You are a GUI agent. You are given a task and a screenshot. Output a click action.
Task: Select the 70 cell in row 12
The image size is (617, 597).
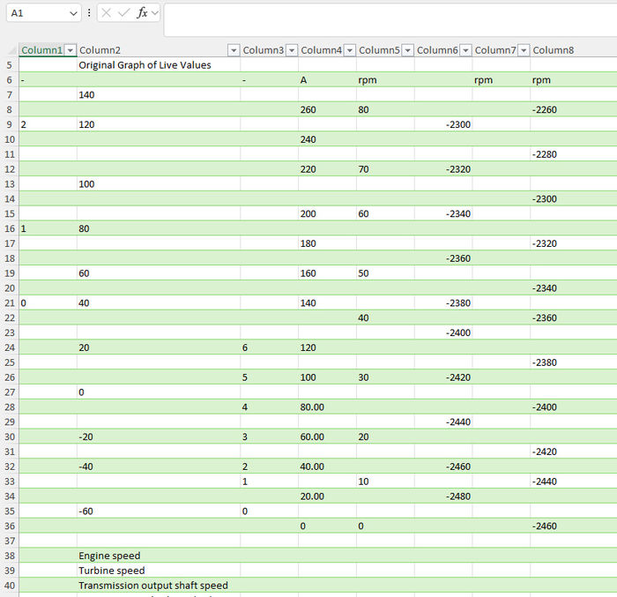point(385,169)
